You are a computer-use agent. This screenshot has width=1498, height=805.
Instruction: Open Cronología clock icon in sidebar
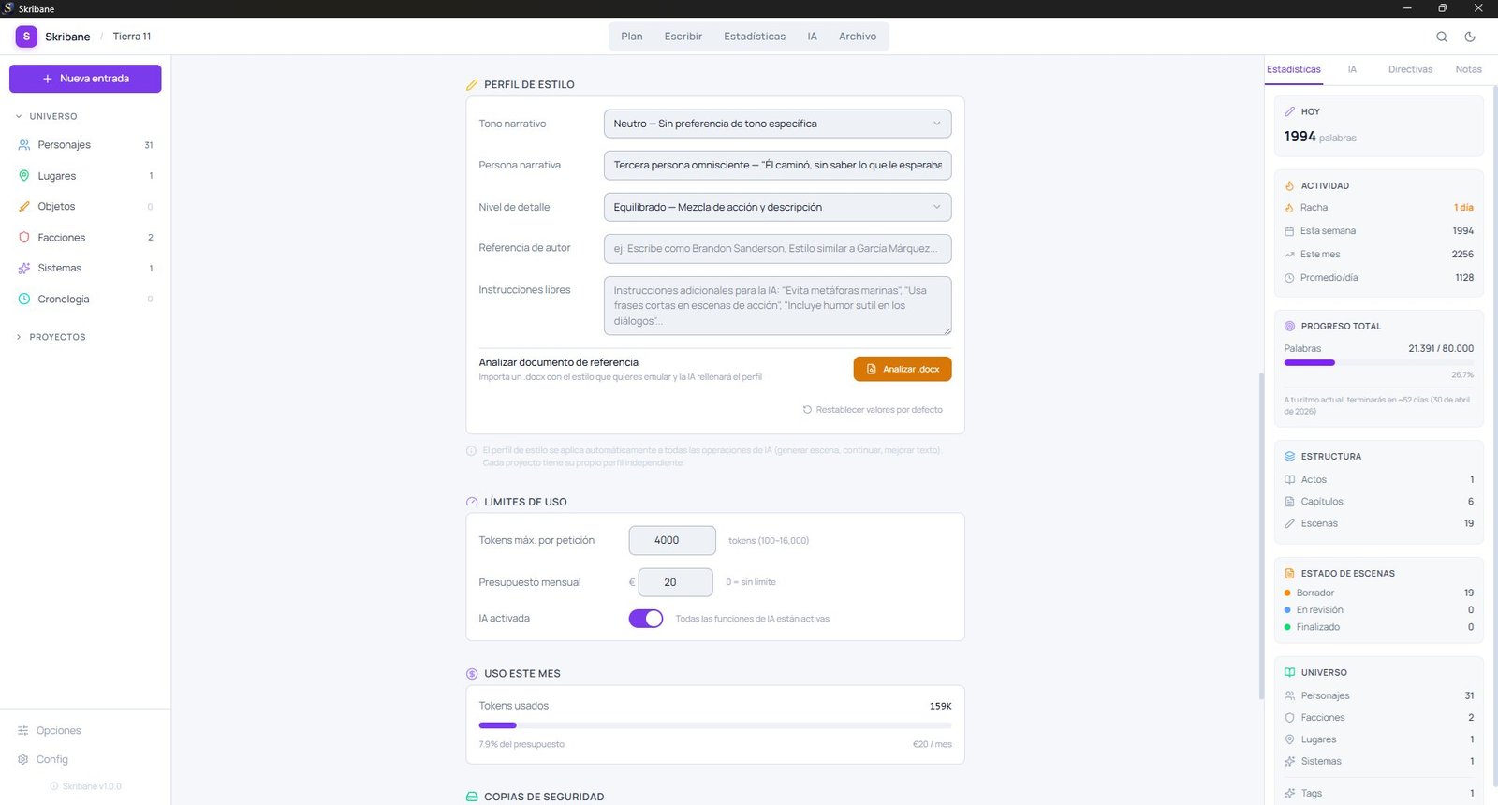[x=24, y=300]
